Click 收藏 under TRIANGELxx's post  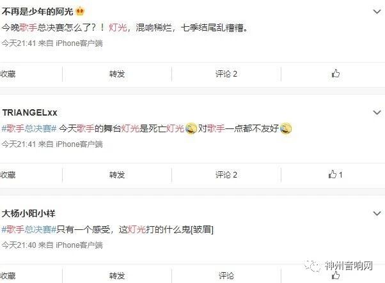point(8,175)
